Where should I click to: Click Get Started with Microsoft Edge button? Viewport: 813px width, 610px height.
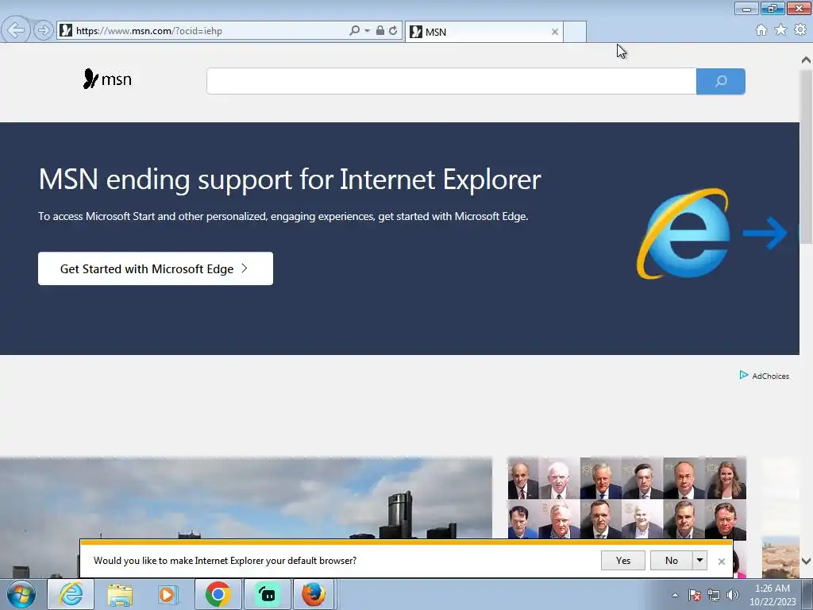click(156, 268)
